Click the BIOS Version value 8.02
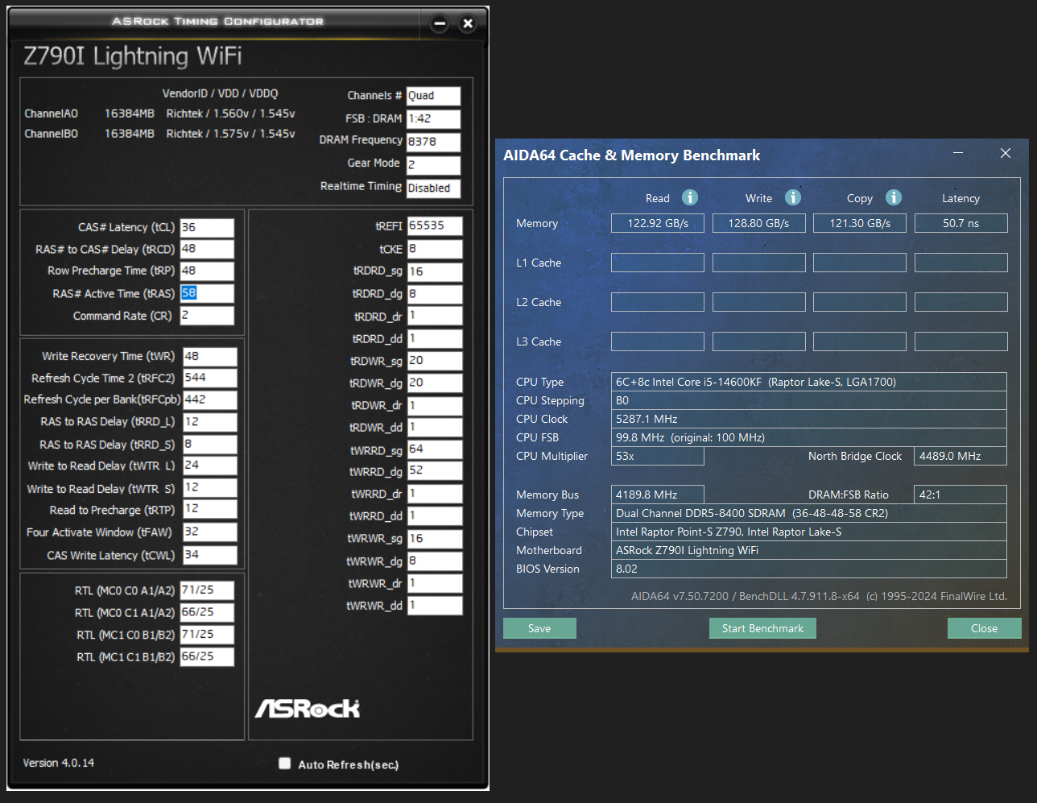This screenshot has width=1037, height=803. (x=808, y=569)
